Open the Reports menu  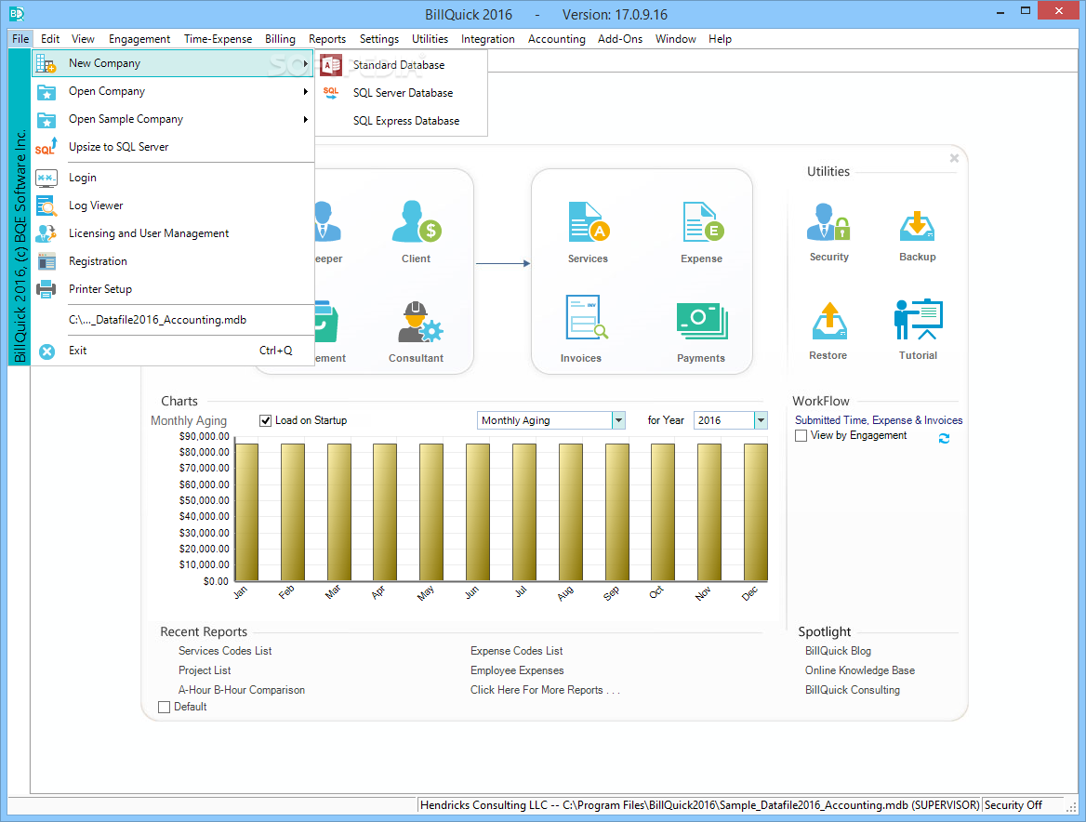(x=327, y=39)
